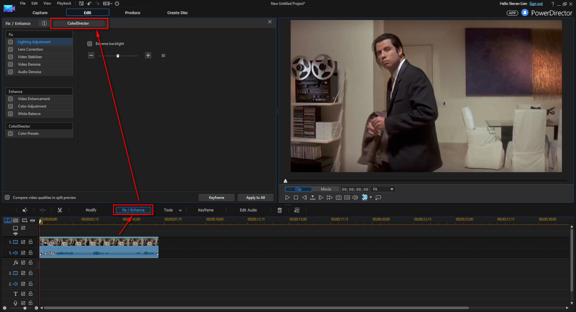Image resolution: width=576 pixels, height=312 pixels.
Task: Enable the Video Stabilizer checkbox
Action: tap(10, 57)
